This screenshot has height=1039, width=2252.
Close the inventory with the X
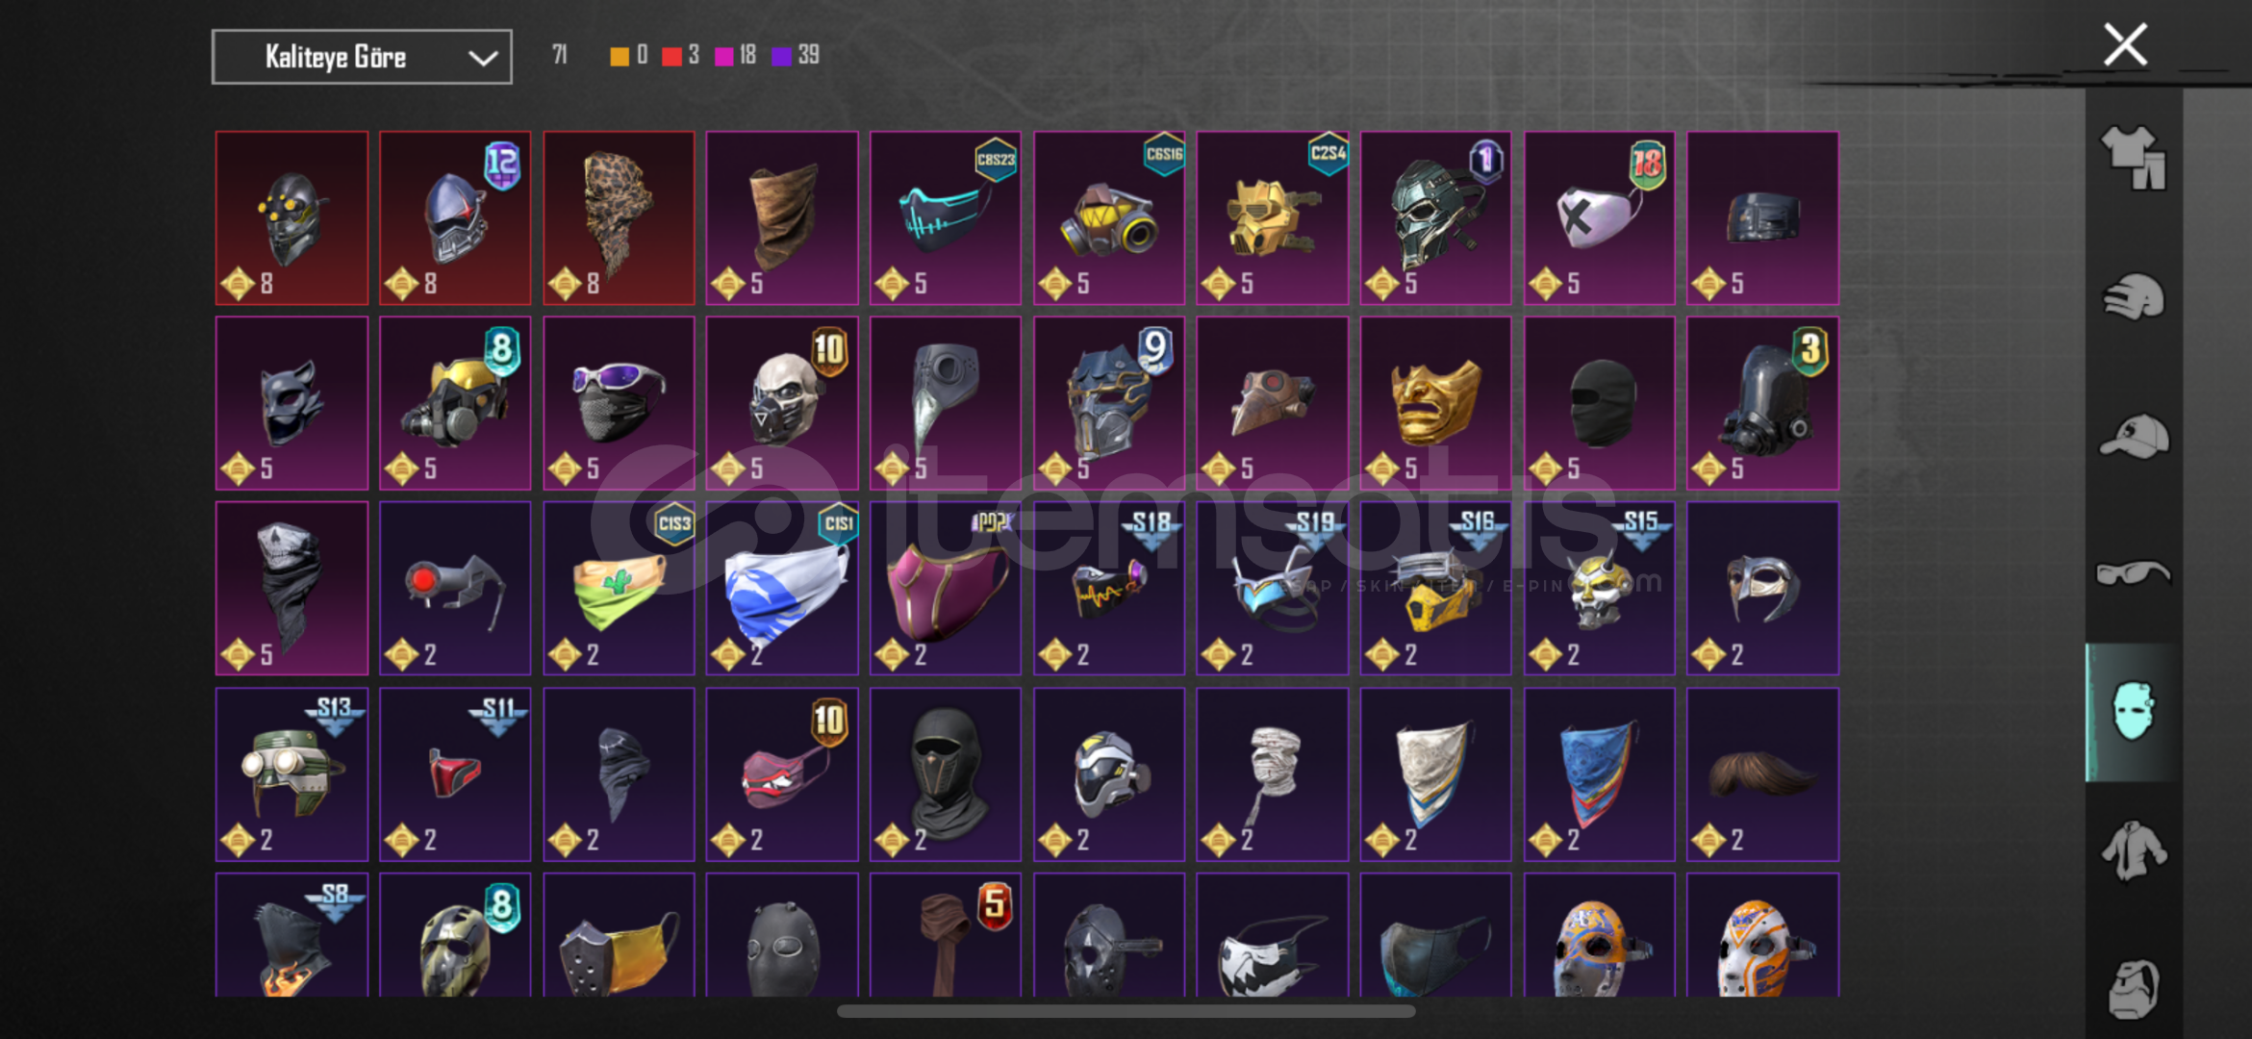click(2125, 45)
